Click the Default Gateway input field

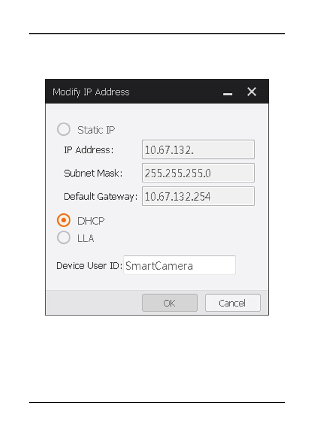coord(198,196)
